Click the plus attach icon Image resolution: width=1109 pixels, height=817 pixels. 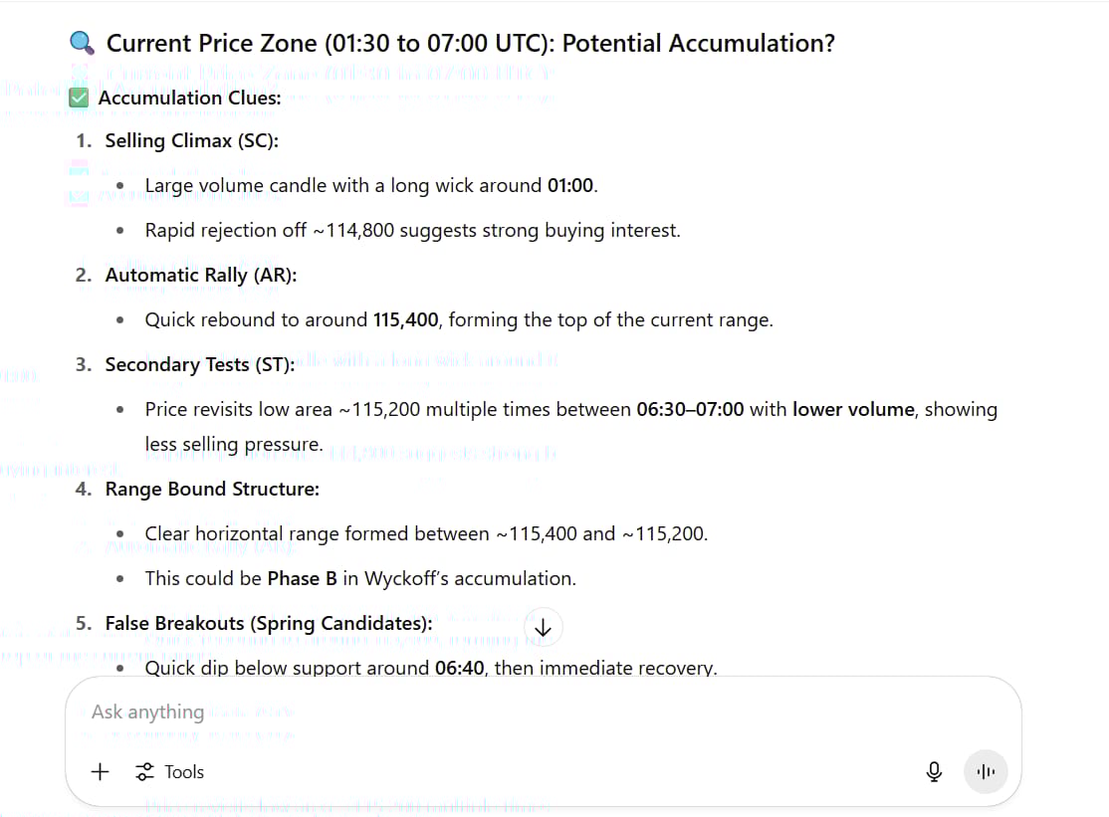pyautogui.click(x=101, y=772)
